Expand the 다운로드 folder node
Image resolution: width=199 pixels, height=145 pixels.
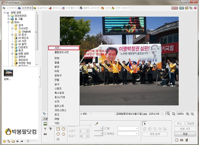[12, 47]
